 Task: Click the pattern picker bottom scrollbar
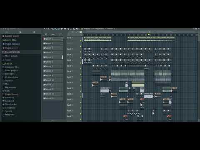click(53, 121)
